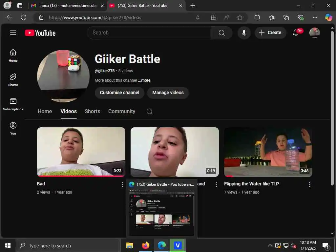This screenshot has height=252, width=336.
Task: Click the browser address bar URL
Action: (95, 18)
